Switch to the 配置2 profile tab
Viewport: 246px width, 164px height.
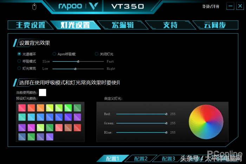141,158
